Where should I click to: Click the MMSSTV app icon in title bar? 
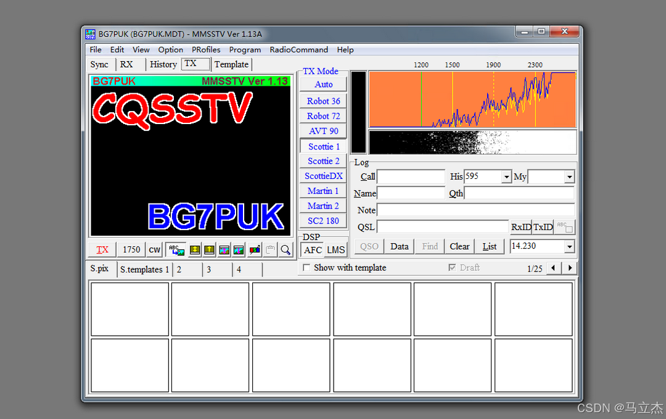pos(91,34)
